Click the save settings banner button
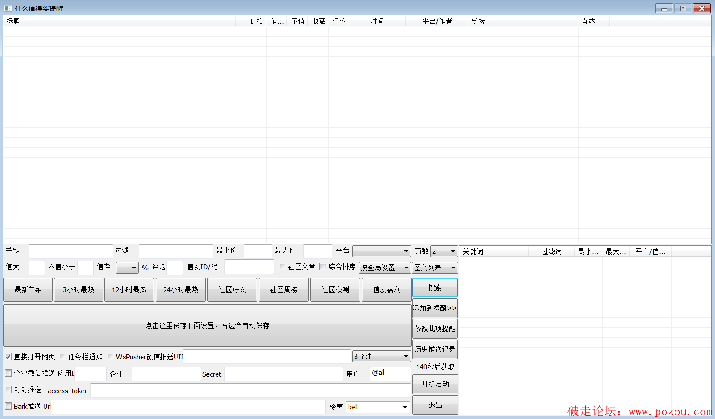 point(207,325)
